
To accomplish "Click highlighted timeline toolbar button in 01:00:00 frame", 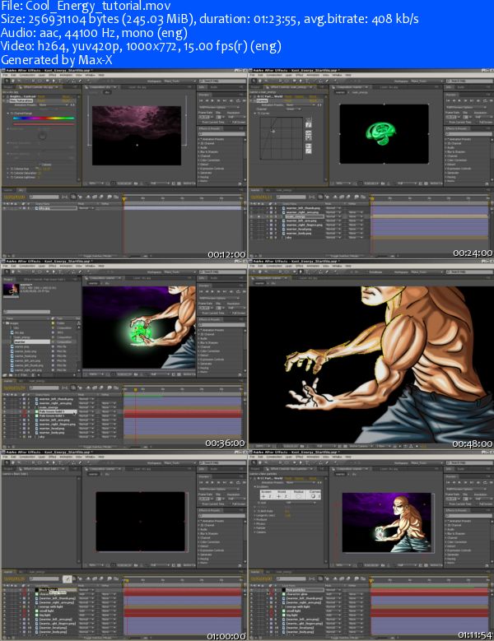I will (x=68, y=578).
